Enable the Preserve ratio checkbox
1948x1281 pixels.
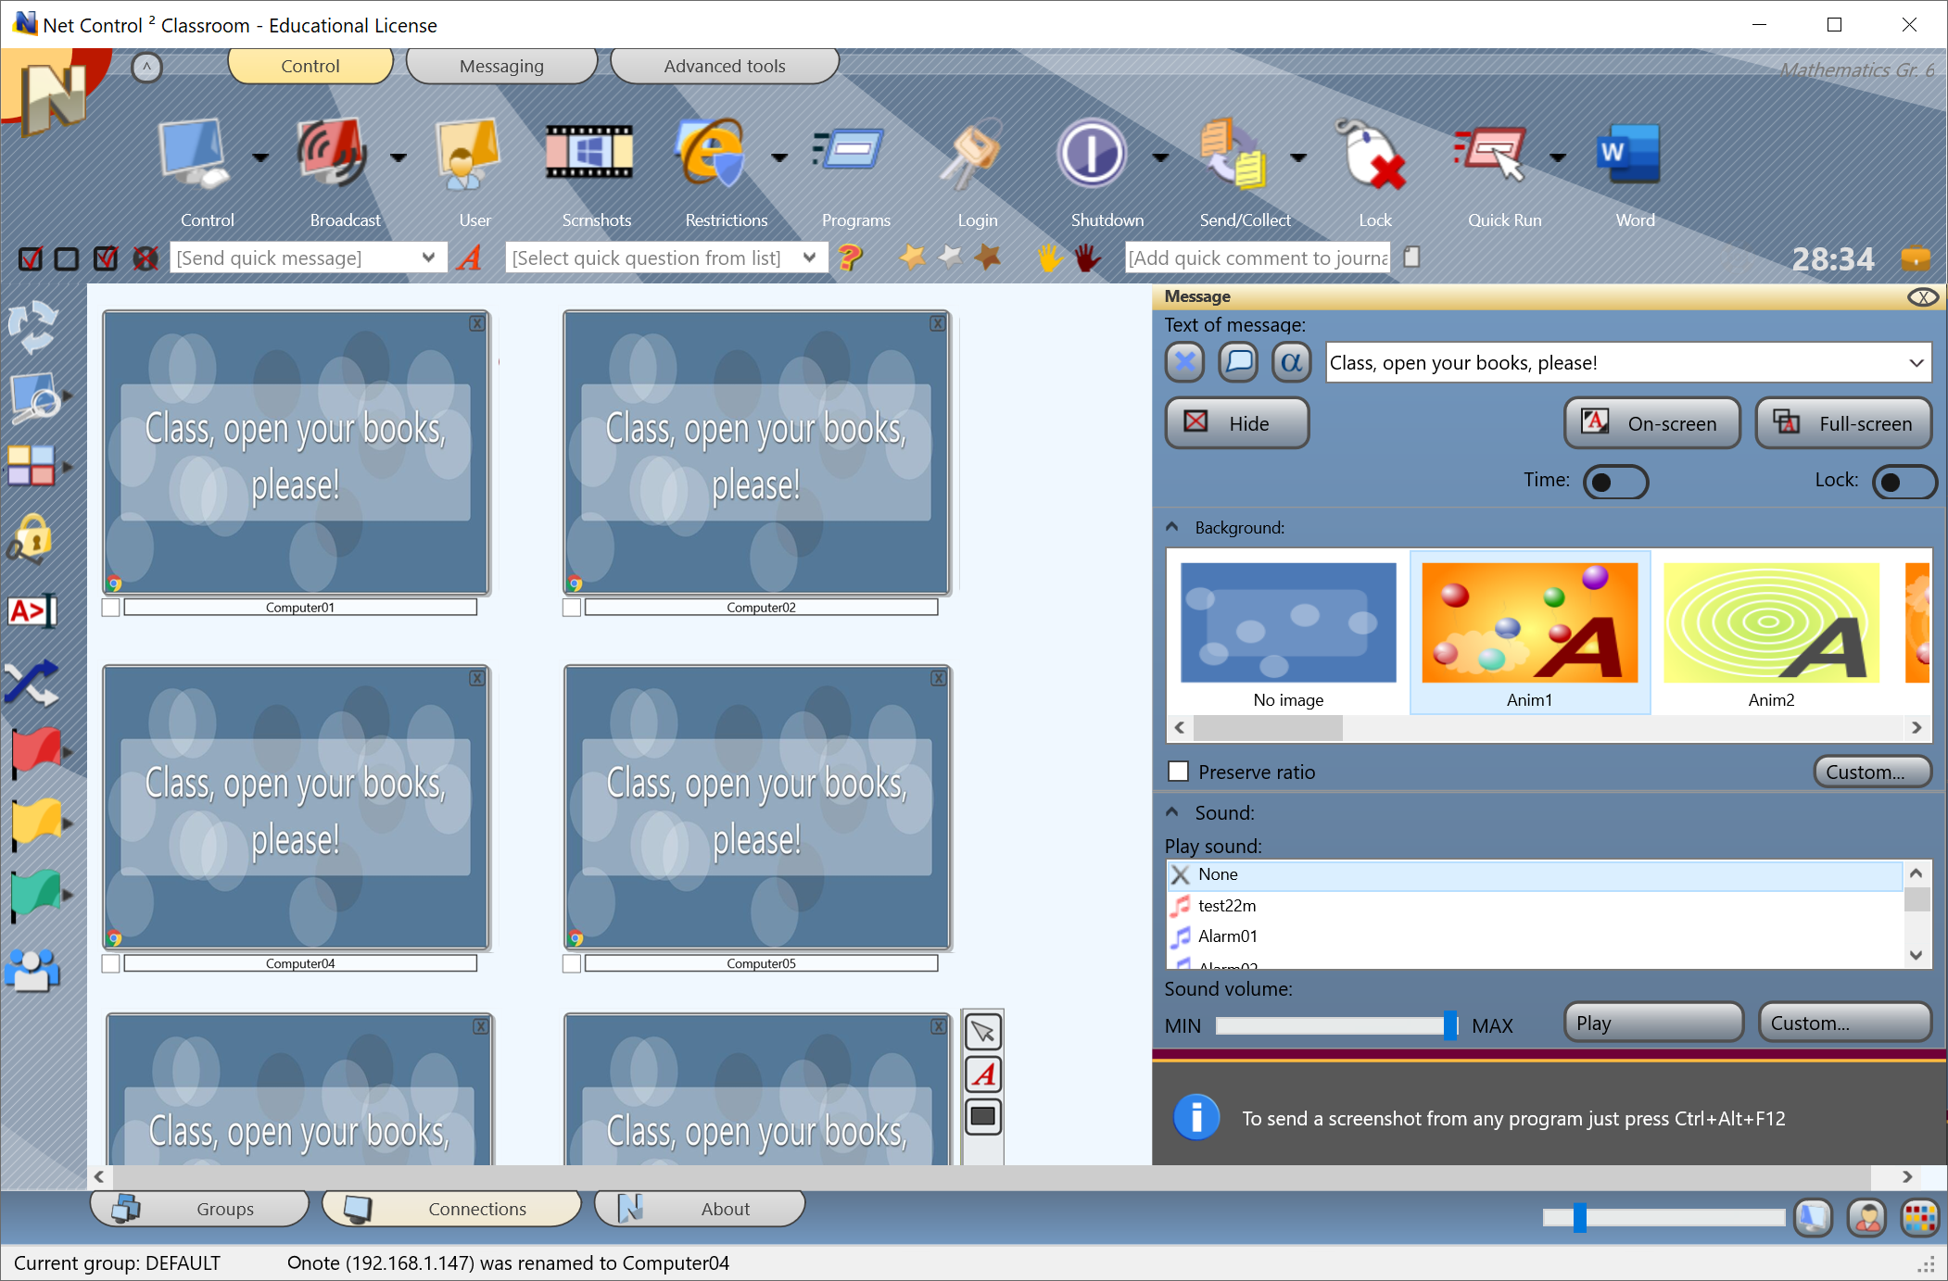pyautogui.click(x=1179, y=772)
